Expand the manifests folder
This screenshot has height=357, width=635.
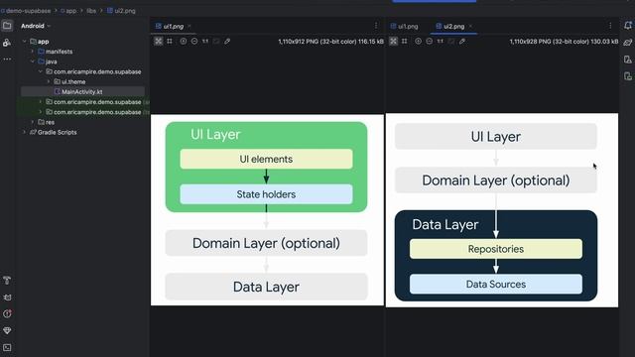point(33,52)
